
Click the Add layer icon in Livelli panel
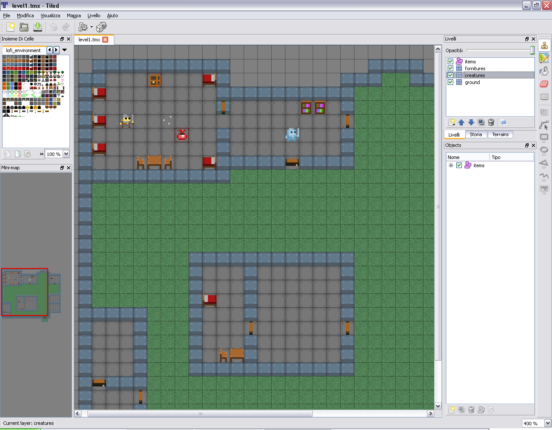tap(452, 122)
